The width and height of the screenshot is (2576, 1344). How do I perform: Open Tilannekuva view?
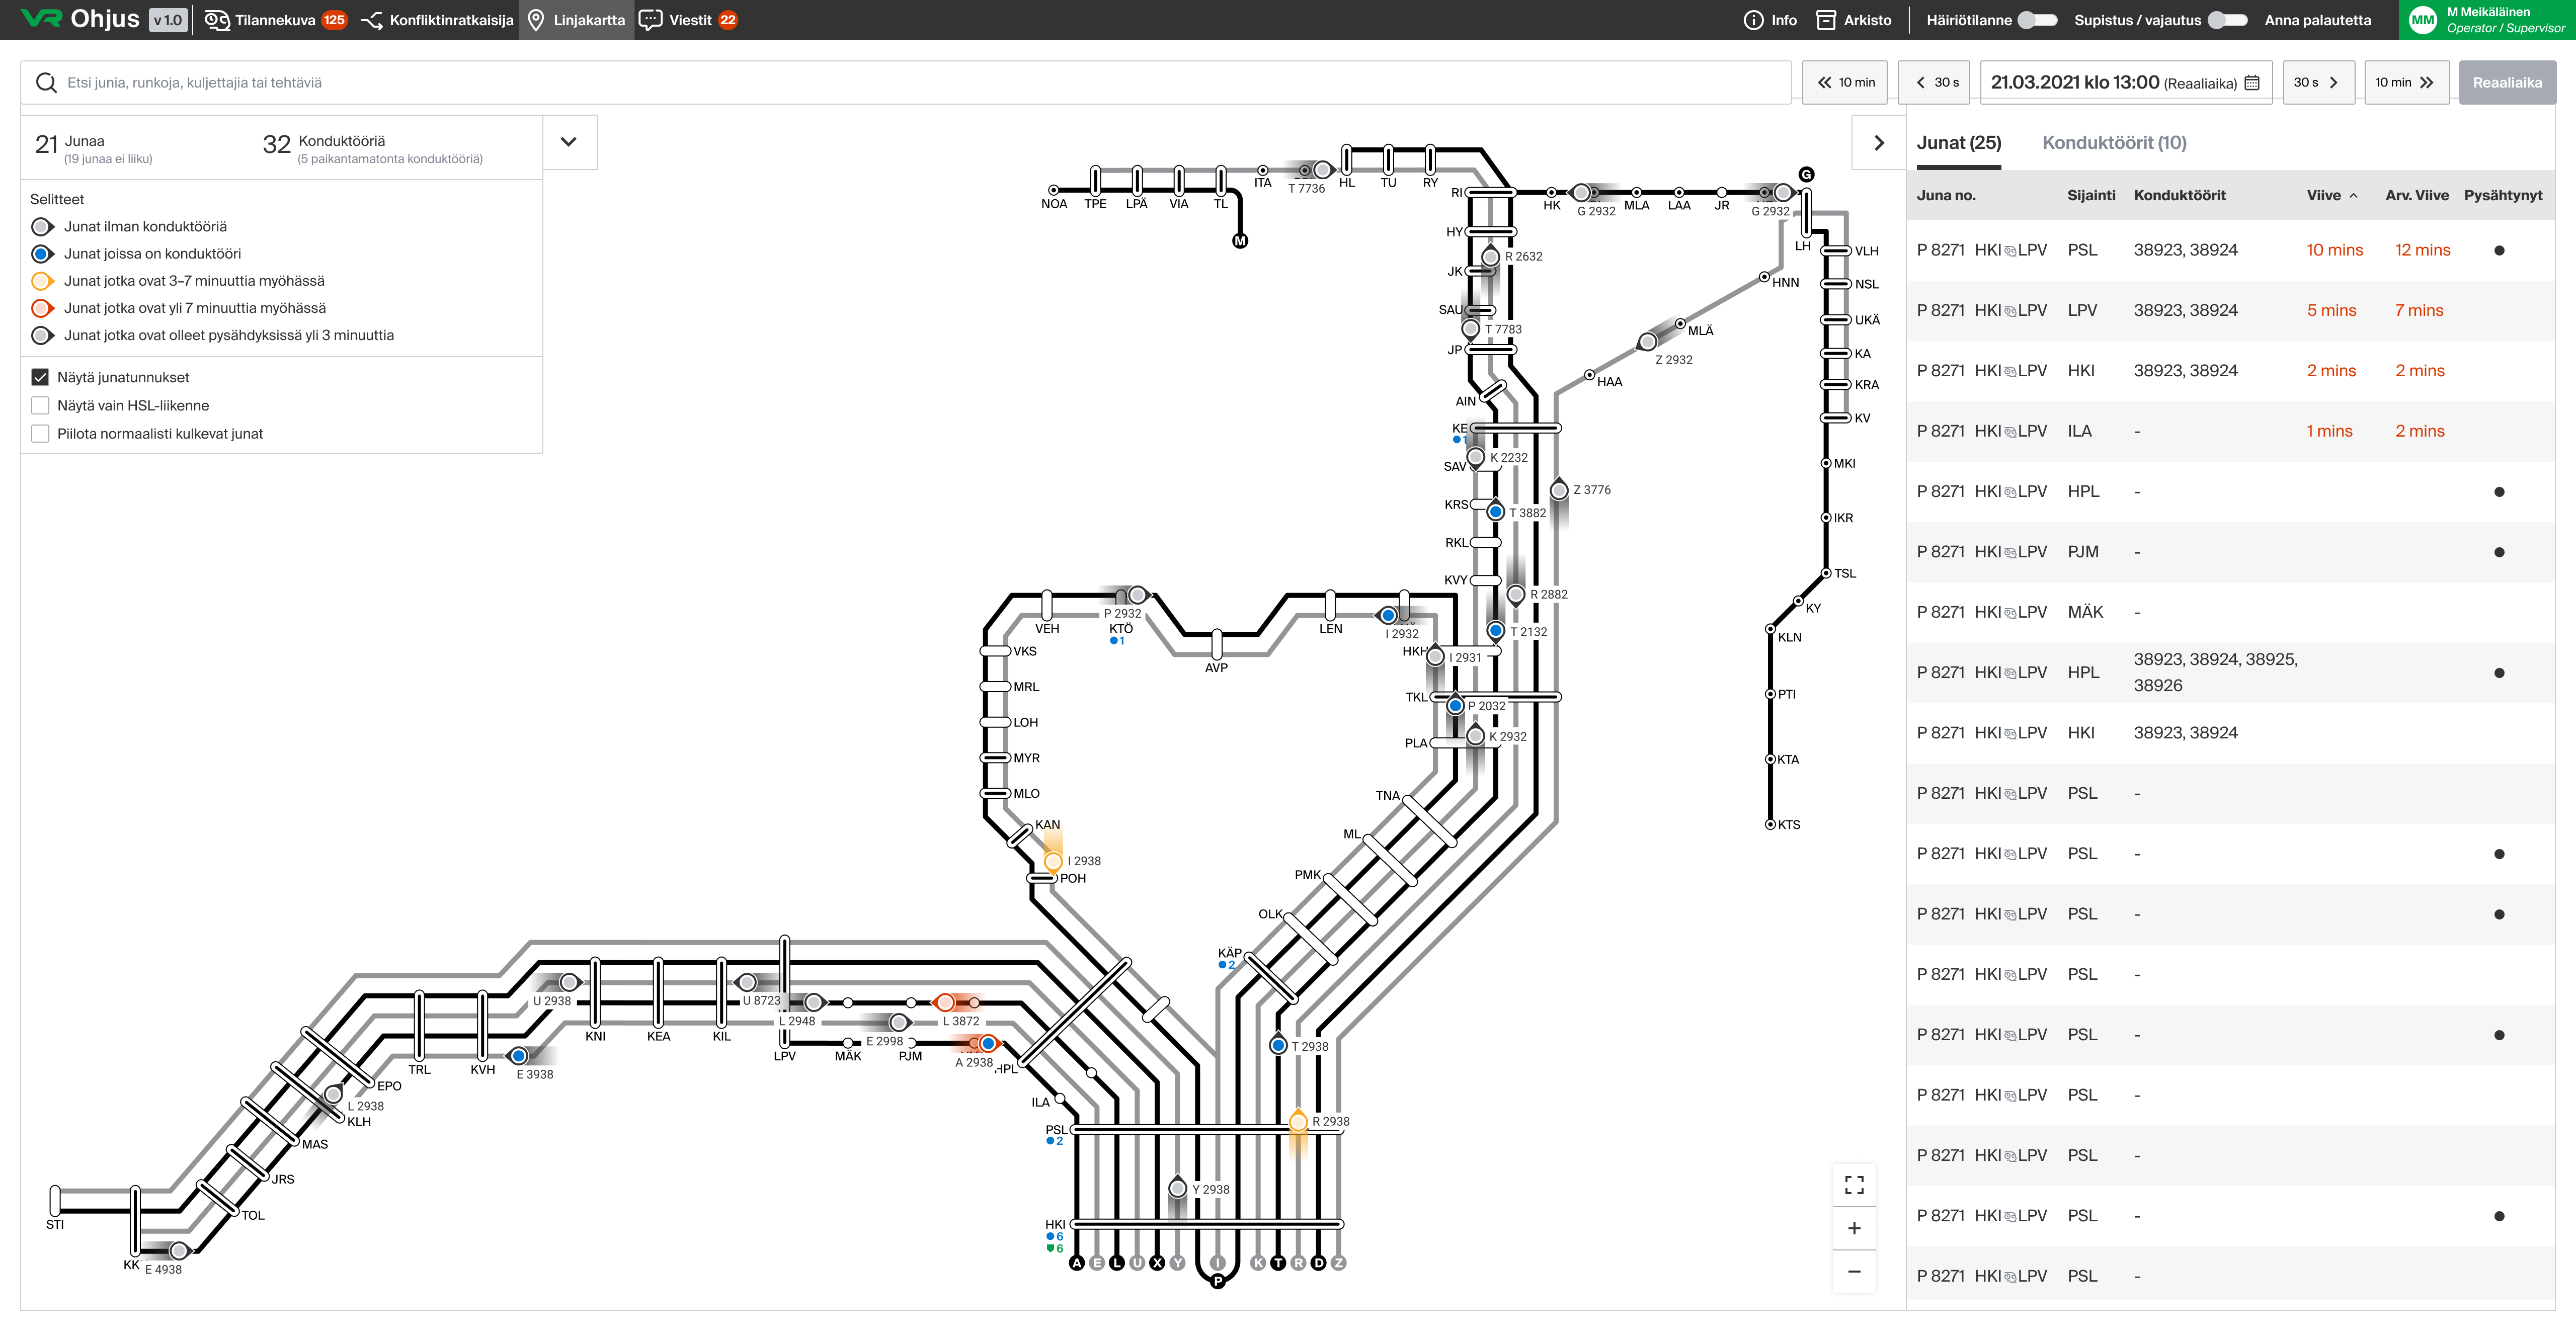(276, 20)
